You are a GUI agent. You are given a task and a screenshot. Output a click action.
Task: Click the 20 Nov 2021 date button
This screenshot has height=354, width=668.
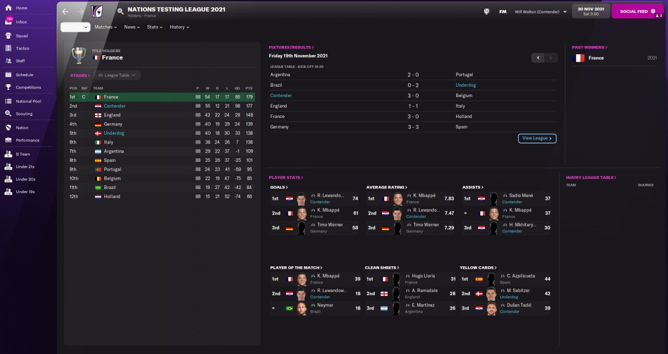click(591, 11)
